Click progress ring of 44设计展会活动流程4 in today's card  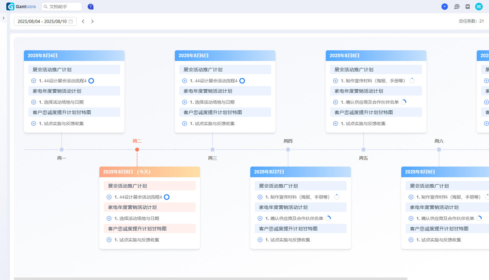(167, 197)
